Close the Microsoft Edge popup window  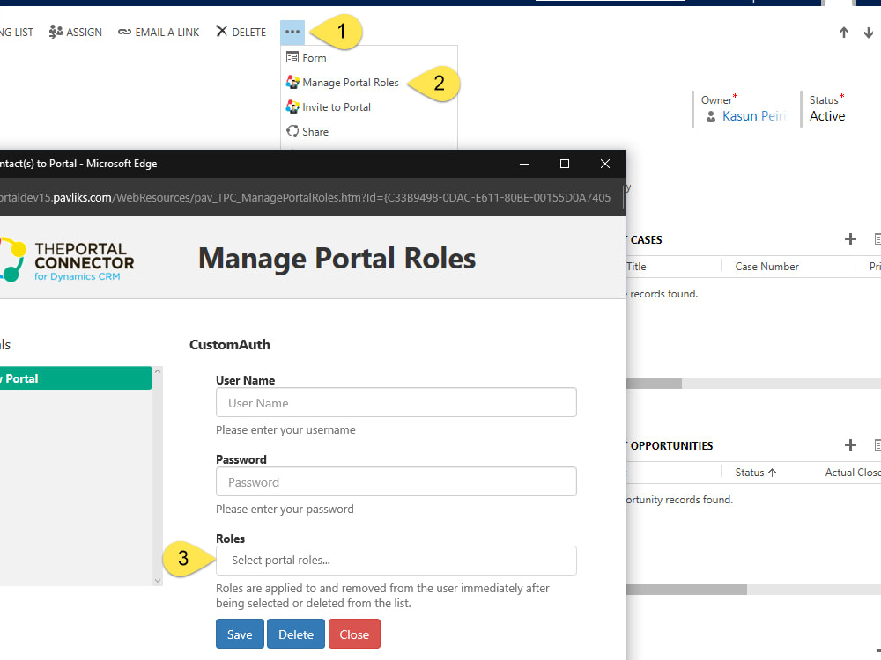pyautogui.click(x=604, y=164)
